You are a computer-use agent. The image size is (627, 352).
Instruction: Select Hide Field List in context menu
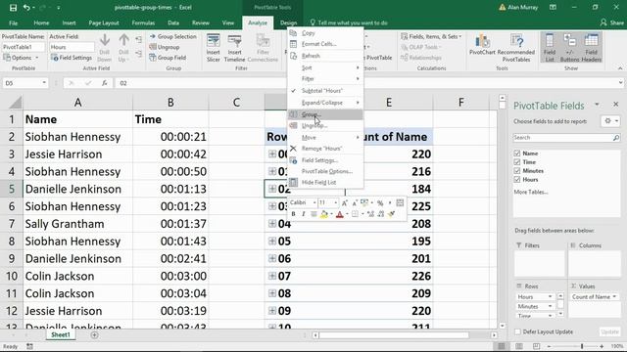point(324,183)
